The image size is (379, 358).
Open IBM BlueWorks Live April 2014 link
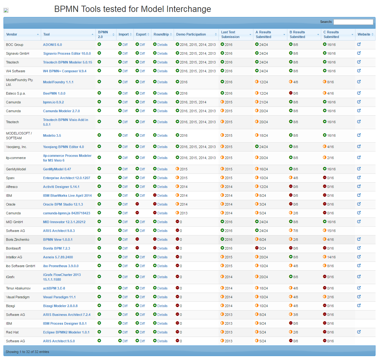point(67,196)
